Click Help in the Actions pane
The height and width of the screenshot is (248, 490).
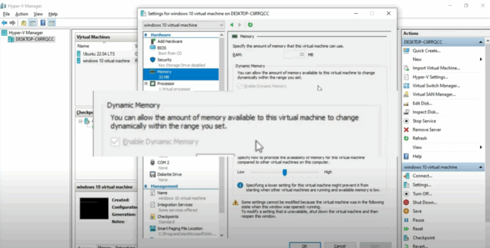417,157
